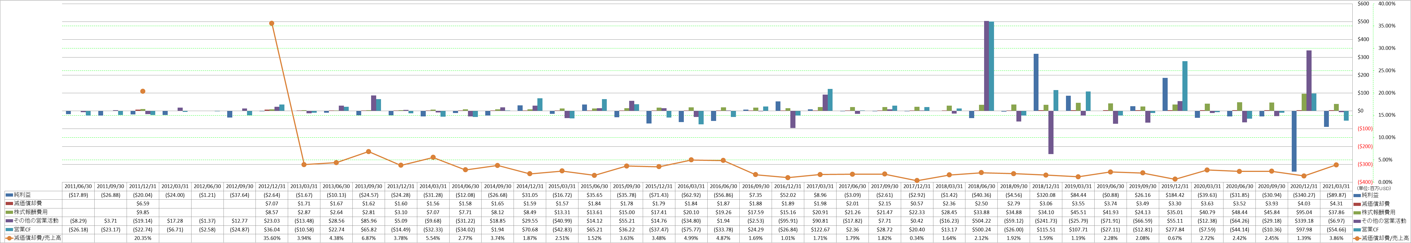Click the 20.35% cell

pyautogui.click(x=142, y=238)
